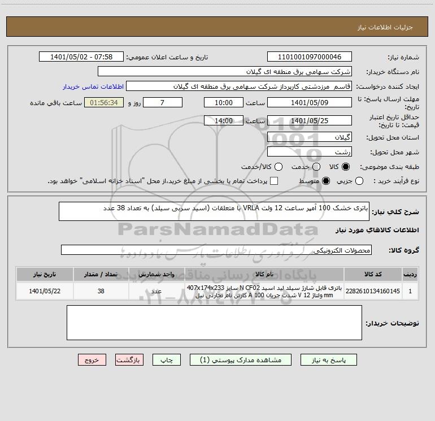The width and height of the screenshot is (435, 421).
Task: Click the response deadline date 1401/05/09
Action: [x=310, y=102]
